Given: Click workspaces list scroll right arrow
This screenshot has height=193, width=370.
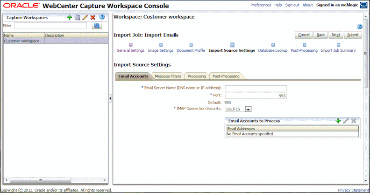Looking at the screenshot, I should click(105, 180).
